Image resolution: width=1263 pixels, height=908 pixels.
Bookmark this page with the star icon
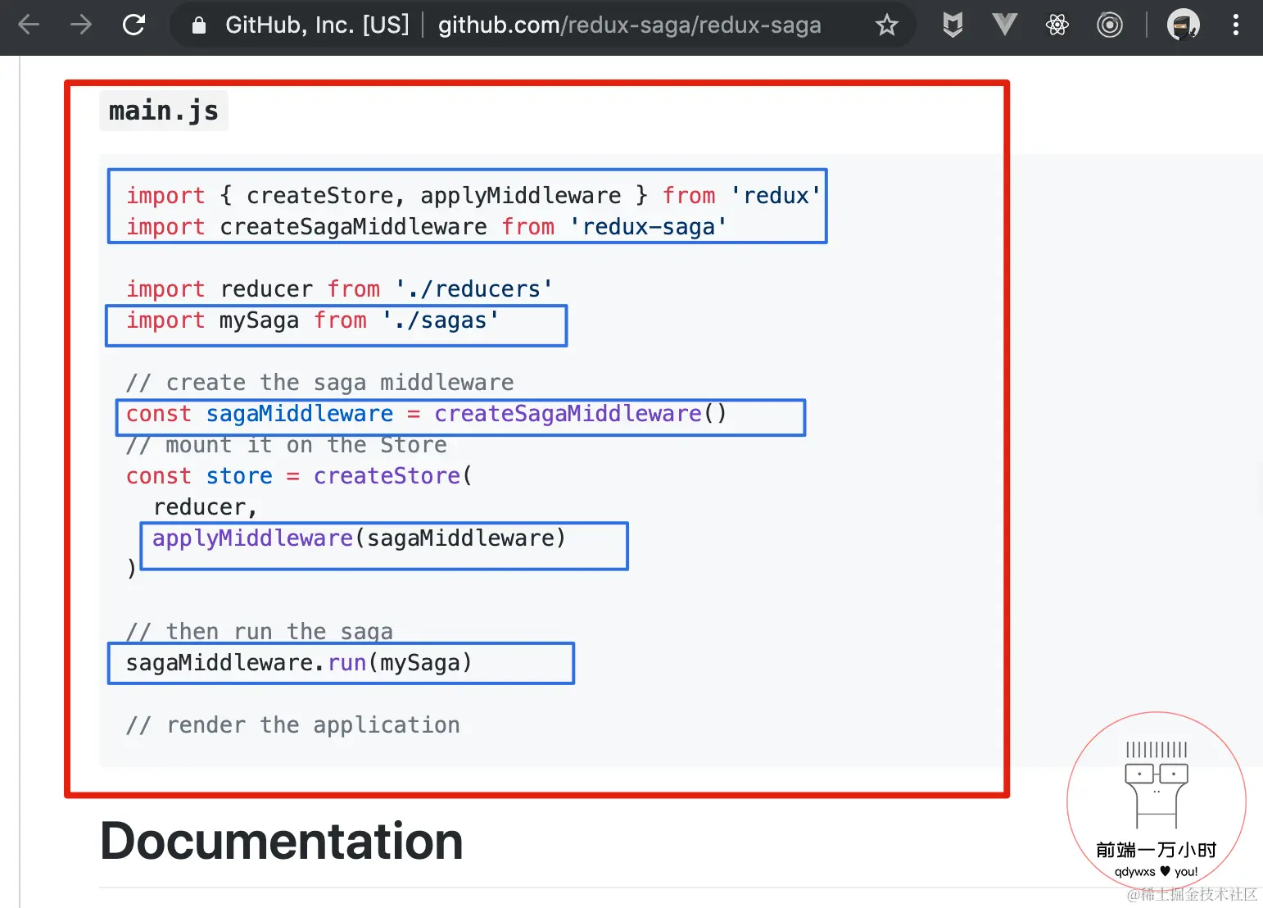tap(886, 25)
